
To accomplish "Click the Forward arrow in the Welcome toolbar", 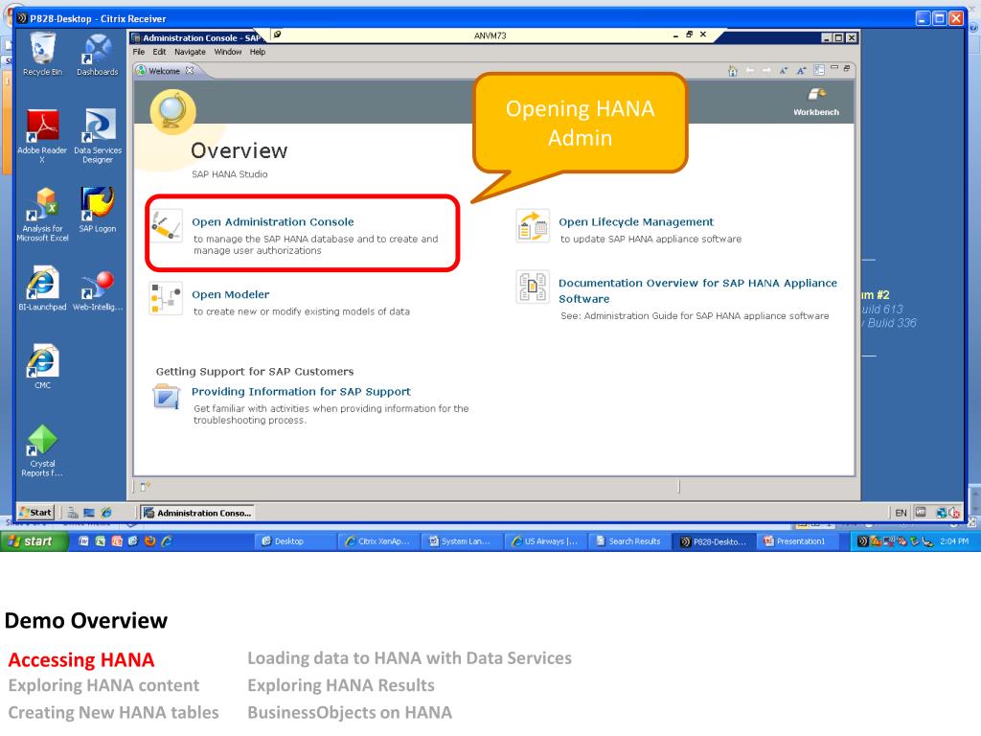I will 766,71.
